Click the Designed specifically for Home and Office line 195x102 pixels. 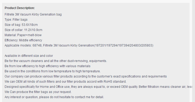click(x=99, y=87)
